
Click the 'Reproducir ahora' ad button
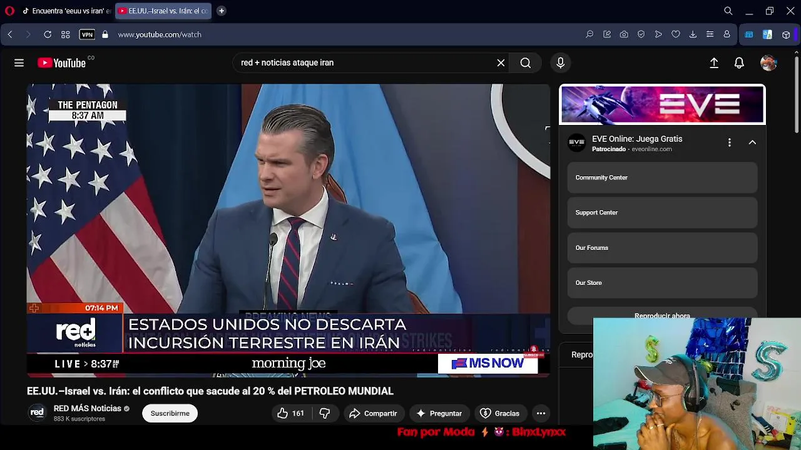(662, 315)
